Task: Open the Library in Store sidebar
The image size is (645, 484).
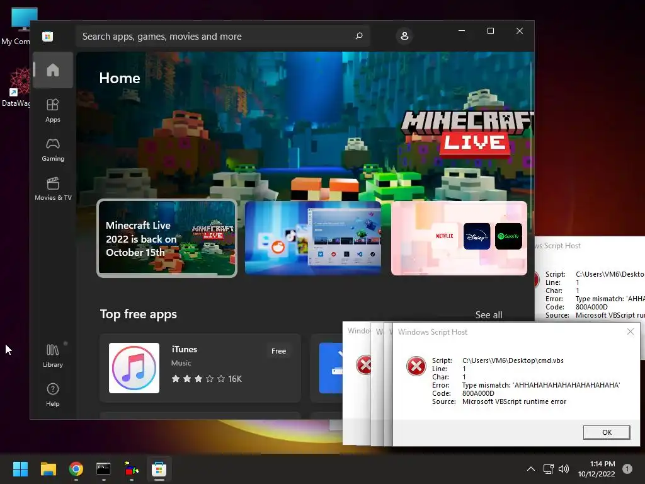Action: click(x=53, y=356)
